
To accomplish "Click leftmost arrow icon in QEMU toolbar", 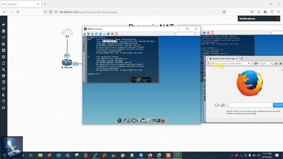I will (x=84, y=34).
